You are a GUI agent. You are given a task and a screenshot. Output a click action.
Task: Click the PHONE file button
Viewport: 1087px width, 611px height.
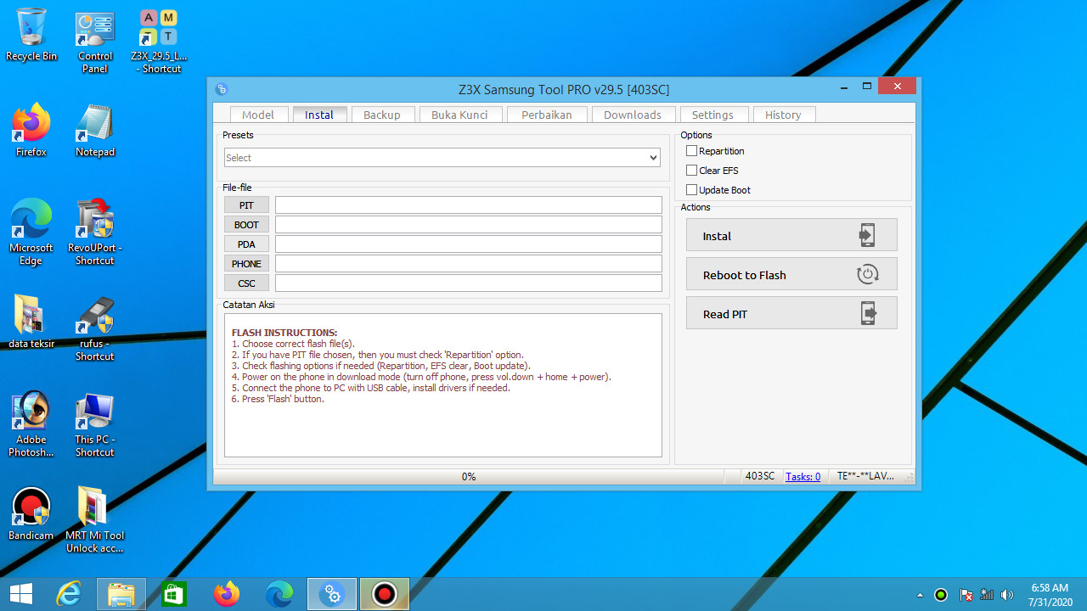246,264
